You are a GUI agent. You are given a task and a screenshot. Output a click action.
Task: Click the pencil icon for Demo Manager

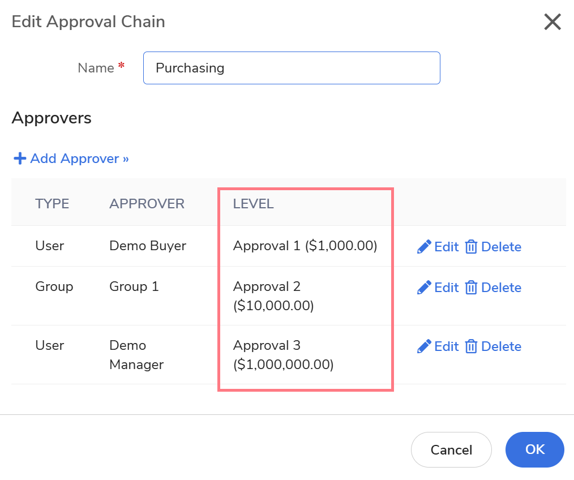tap(424, 346)
